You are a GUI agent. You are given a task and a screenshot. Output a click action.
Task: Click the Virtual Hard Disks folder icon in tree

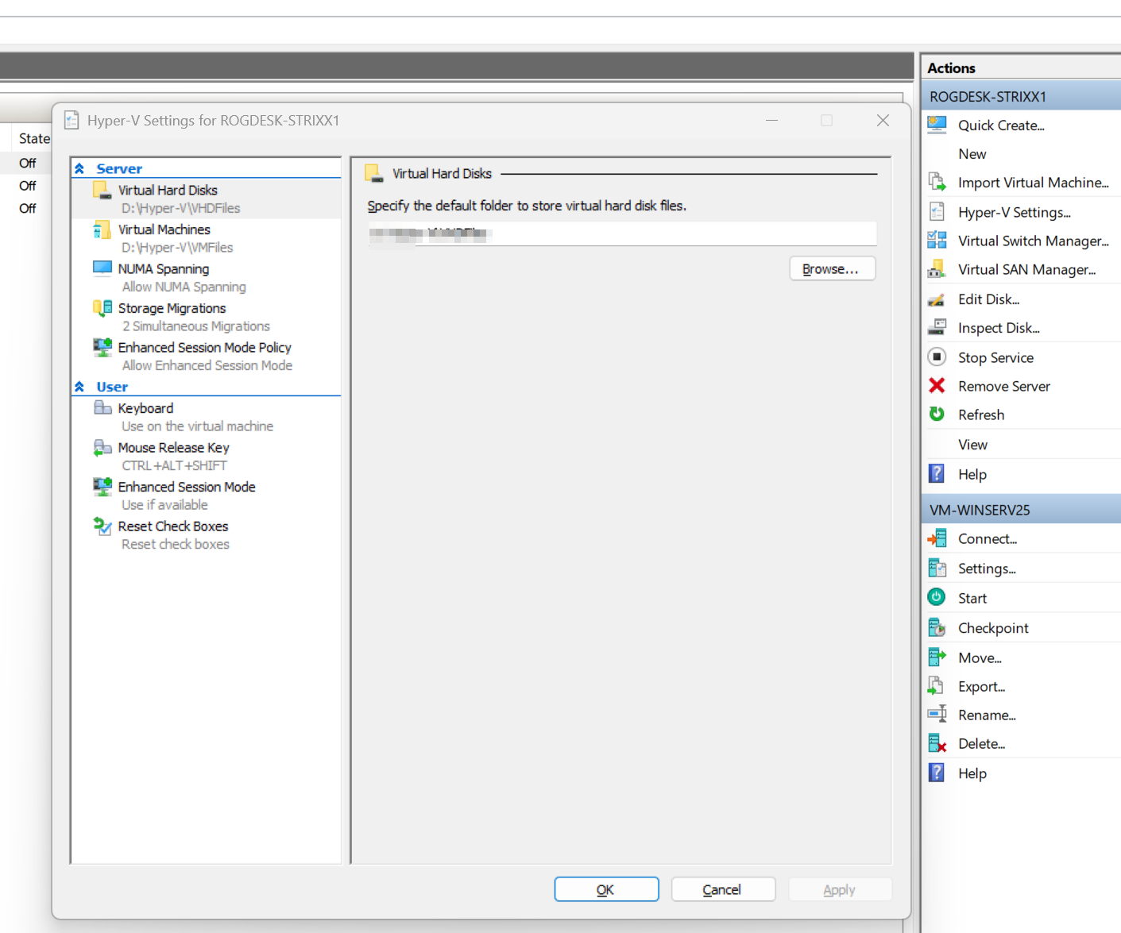(x=102, y=190)
